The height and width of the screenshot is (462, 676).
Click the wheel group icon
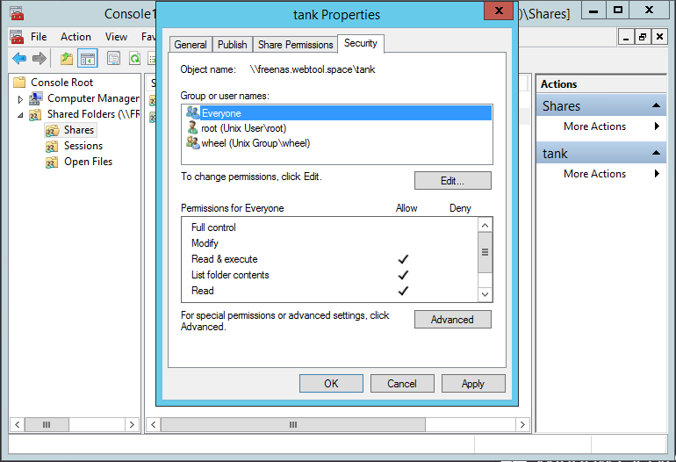pos(193,142)
